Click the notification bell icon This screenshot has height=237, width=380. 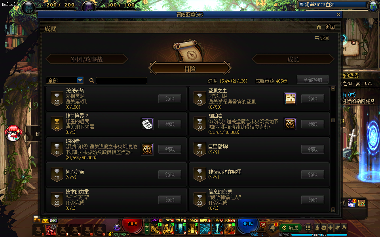tap(273, 228)
